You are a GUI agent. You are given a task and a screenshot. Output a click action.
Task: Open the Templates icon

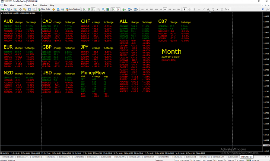tap(135, 9)
